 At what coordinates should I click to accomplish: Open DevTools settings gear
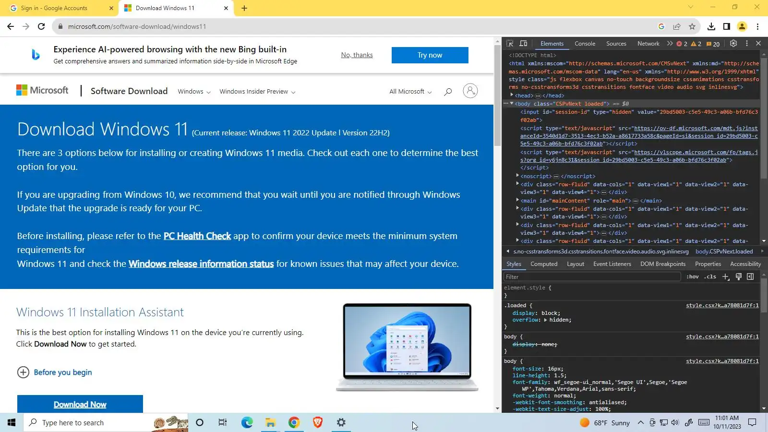coord(733,44)
